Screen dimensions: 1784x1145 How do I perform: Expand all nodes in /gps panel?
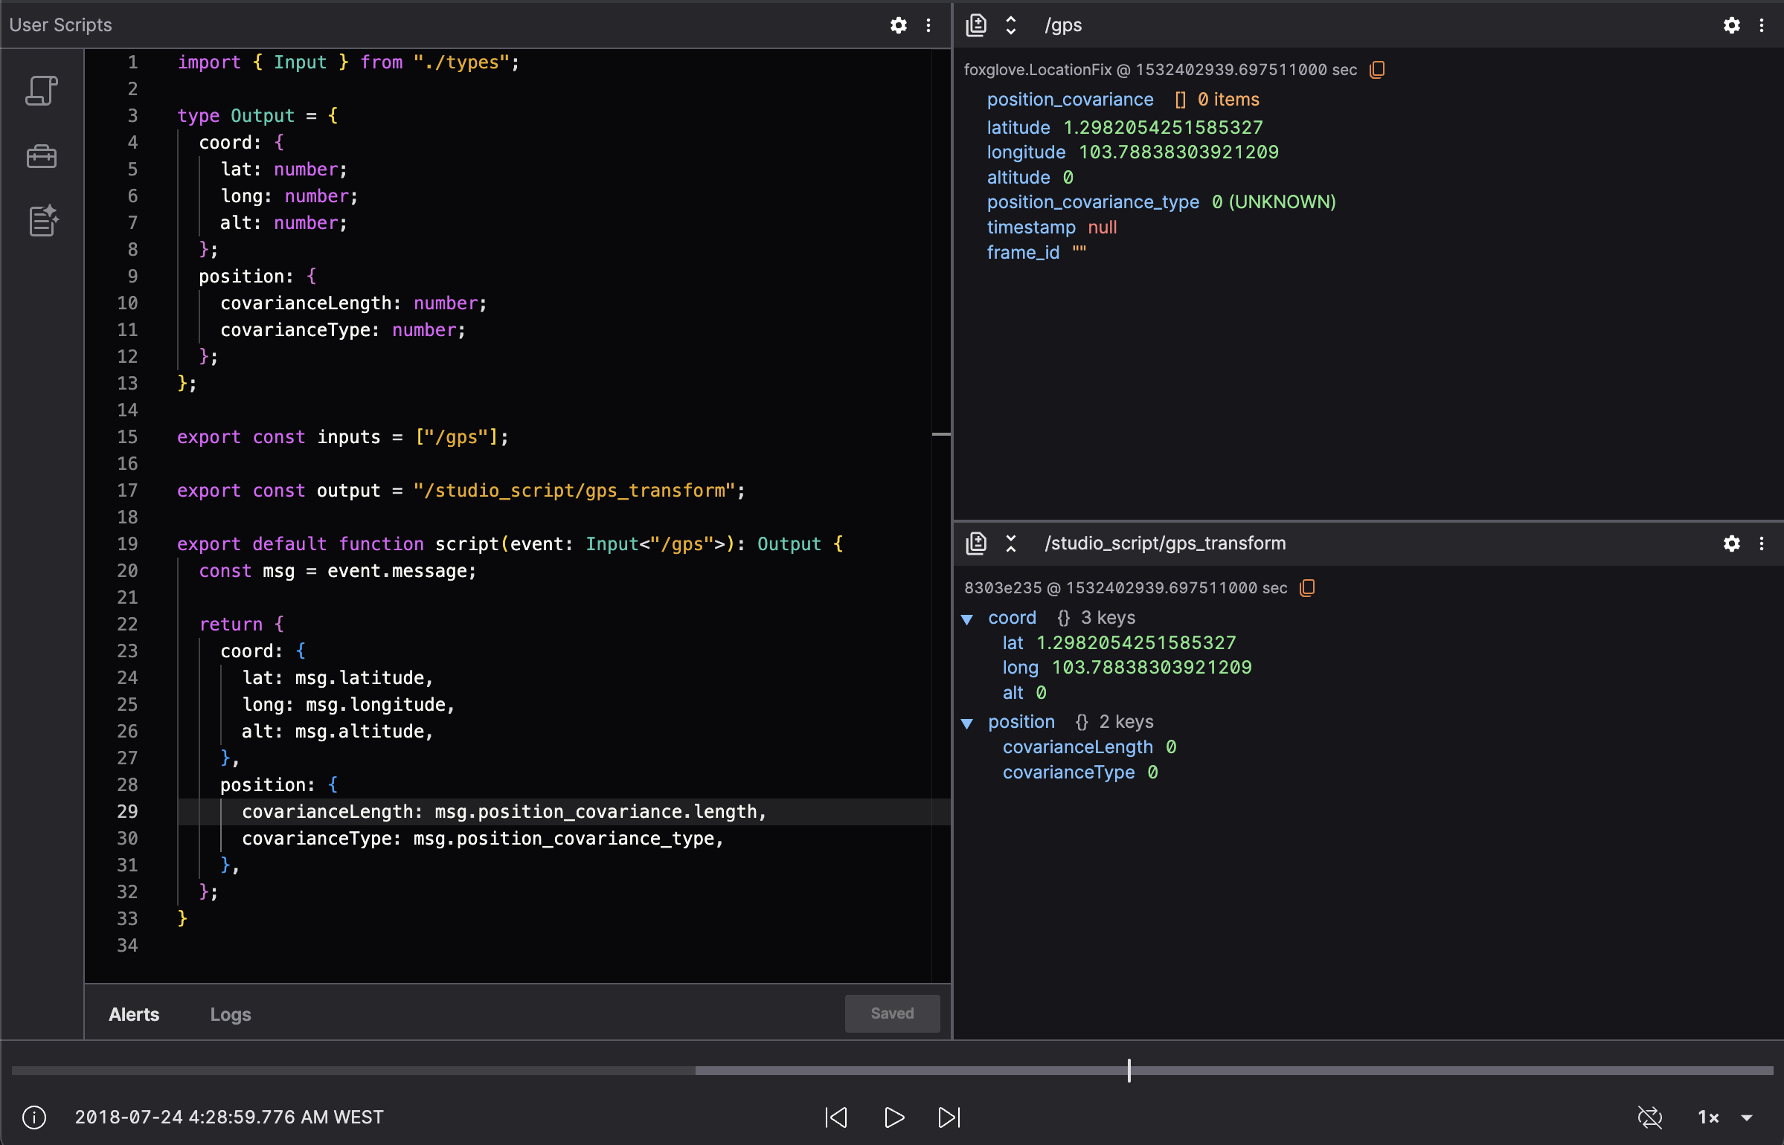point(1011,25)
